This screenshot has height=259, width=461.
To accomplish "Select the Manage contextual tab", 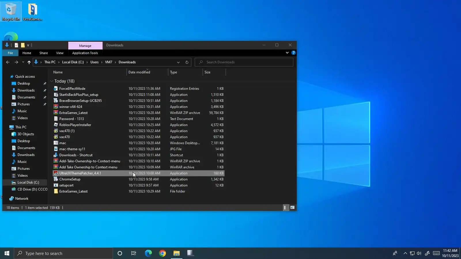I will pyautogui.click(x=85, y=46).
